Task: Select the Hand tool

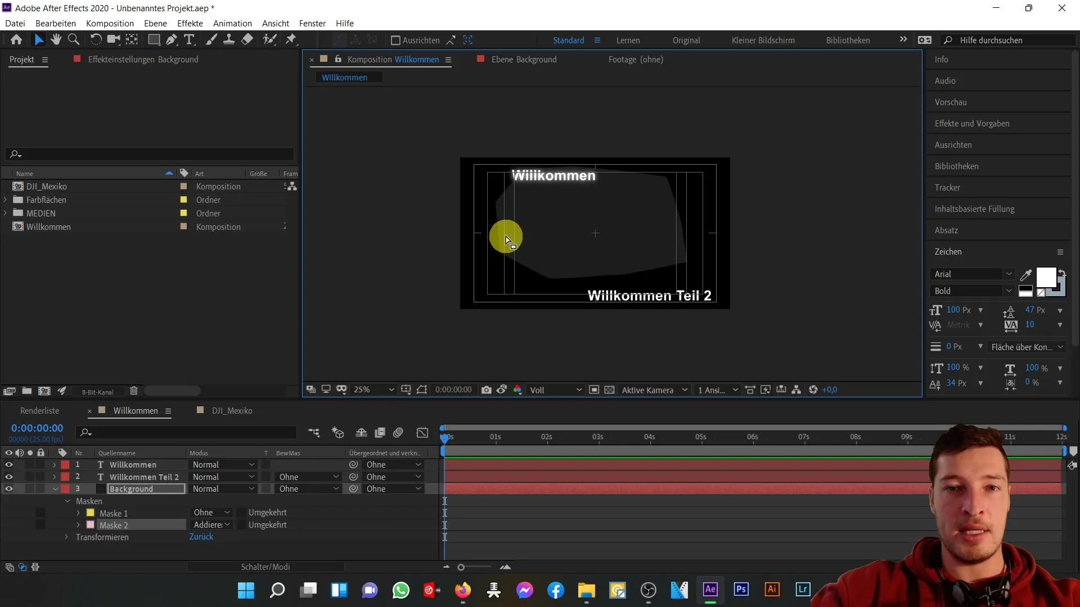Action: click(x=56, y=39)
